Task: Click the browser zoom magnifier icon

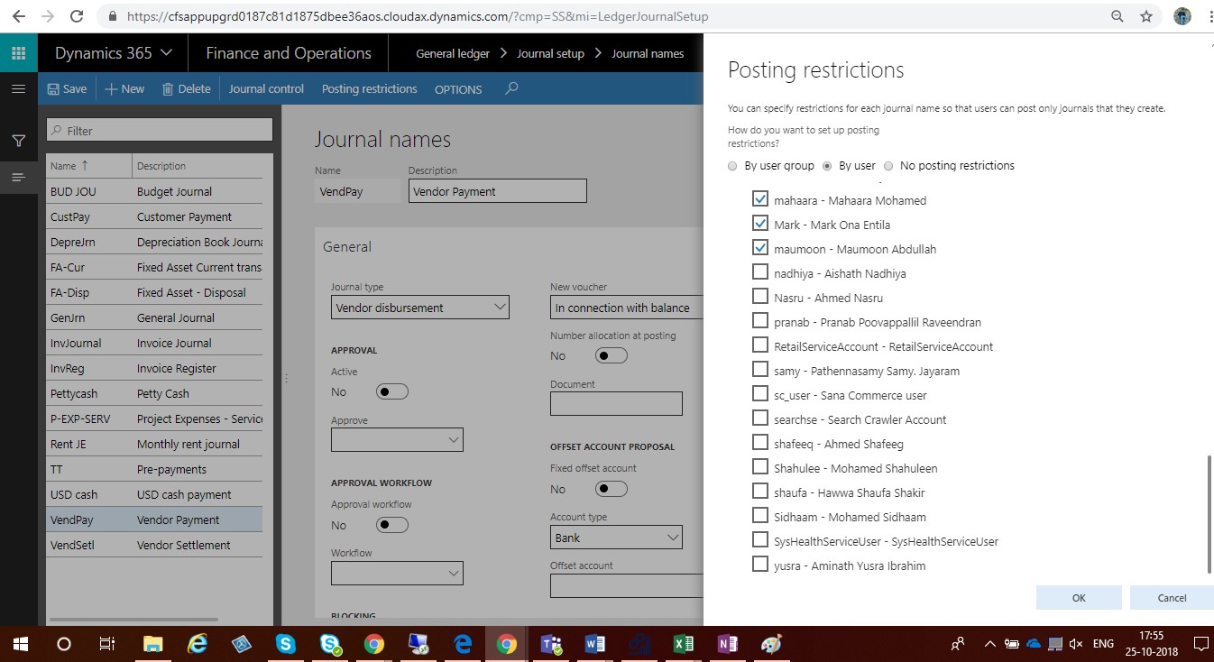Action: click(1117, 16)
